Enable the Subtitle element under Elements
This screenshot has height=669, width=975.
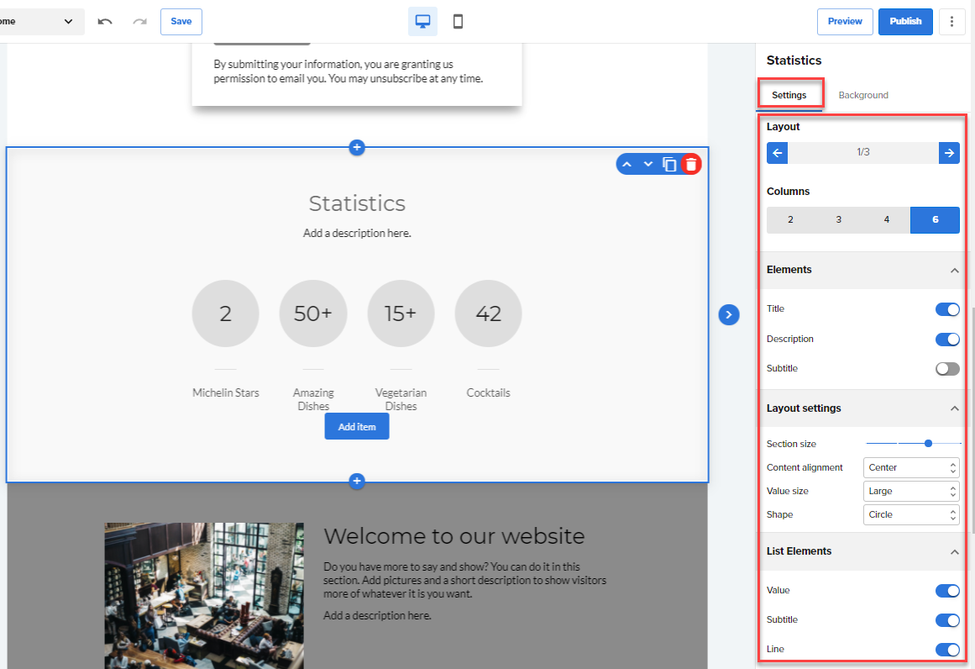click(x=947, y=369)
